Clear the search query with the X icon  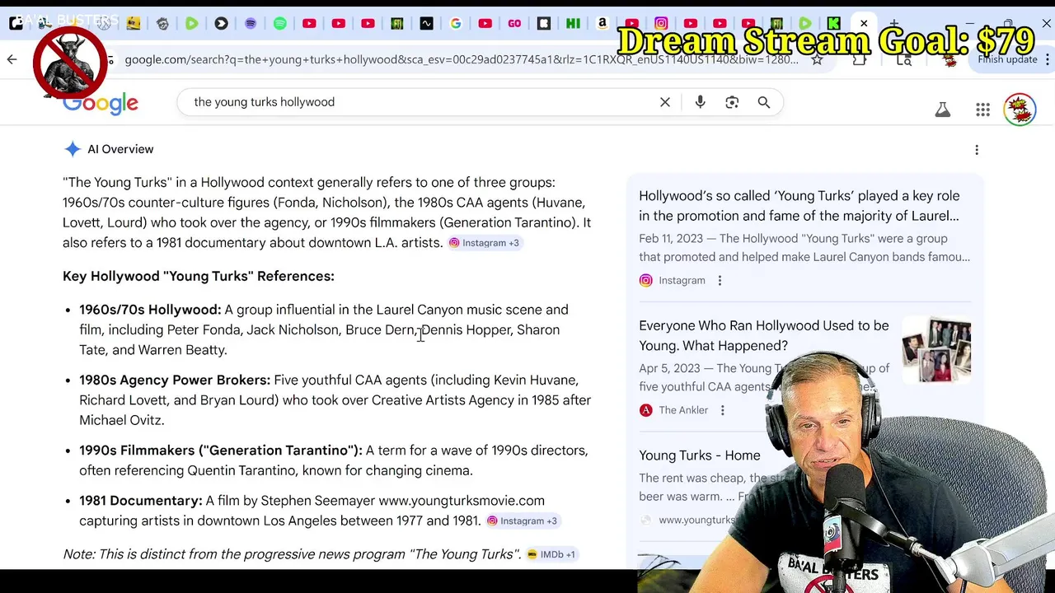pyautogui.click(x=665, y=102)
